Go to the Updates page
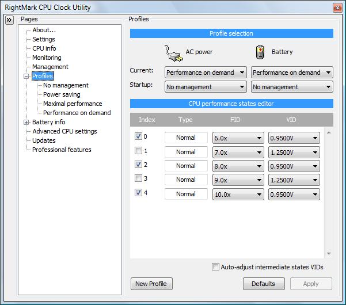 click(44, 140)
